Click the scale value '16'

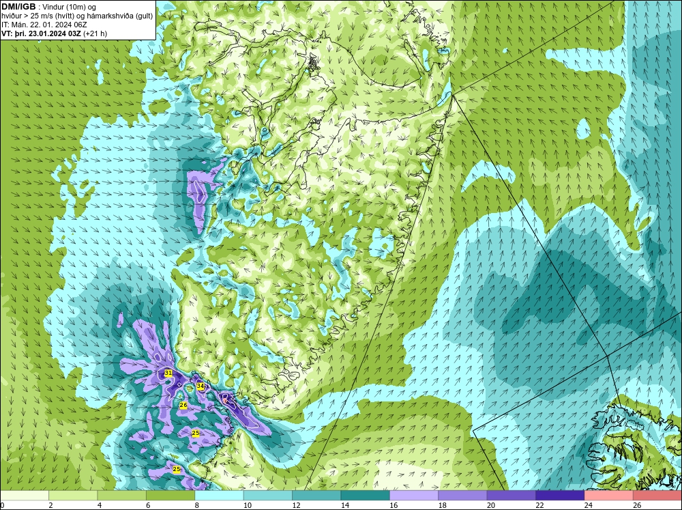[394, 505]
